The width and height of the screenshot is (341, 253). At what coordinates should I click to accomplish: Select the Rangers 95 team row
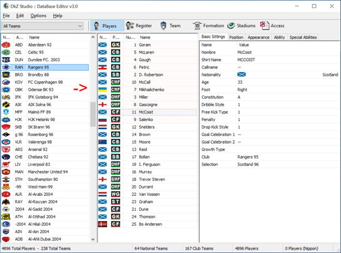pos(45,67)
